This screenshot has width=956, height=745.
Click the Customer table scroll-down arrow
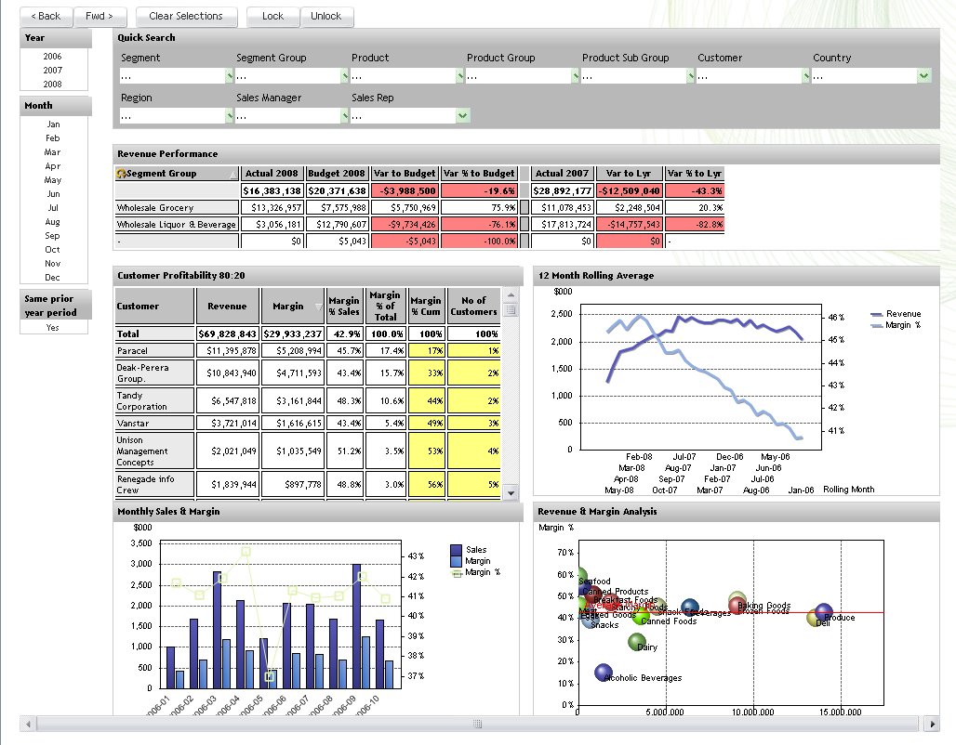[x=510, y=493]
